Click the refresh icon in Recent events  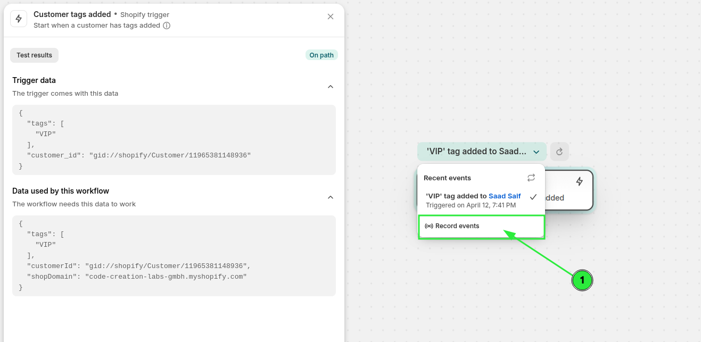(x=531, y=178)
